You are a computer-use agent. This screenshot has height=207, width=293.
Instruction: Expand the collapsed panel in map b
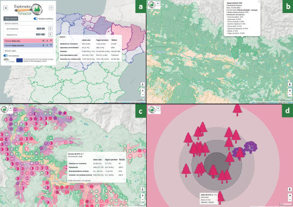pos(158,3)
